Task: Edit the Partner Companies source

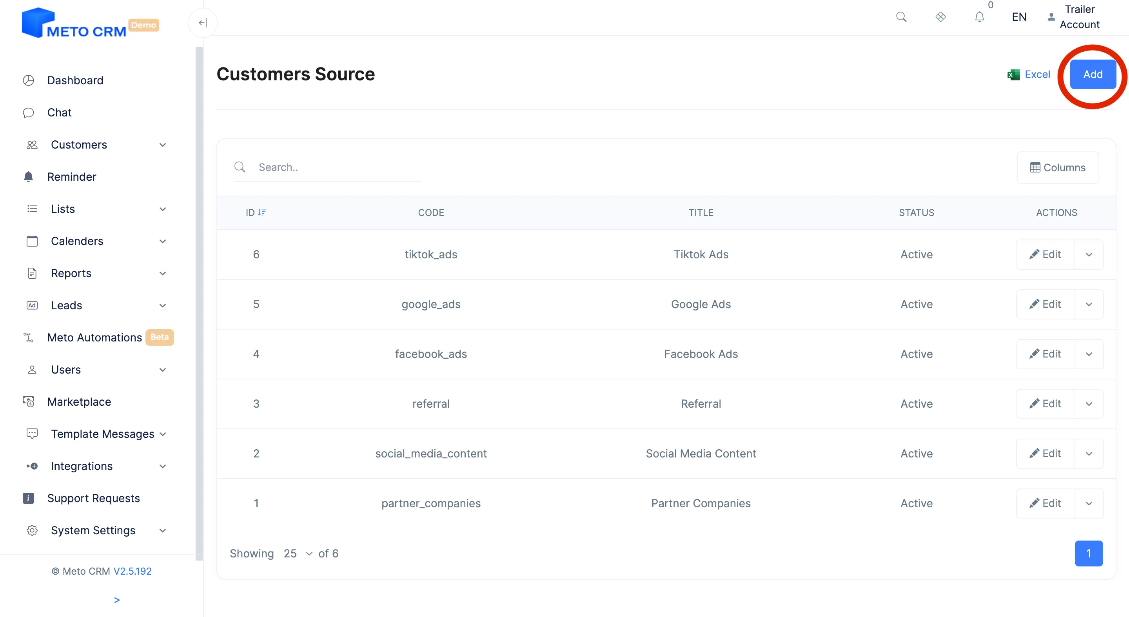Action: (1045, 503)
